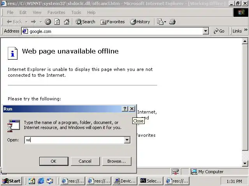Click the Start button
Image resolution: width=249 pixels, height=186 pixels.
[x=11, y=181]
